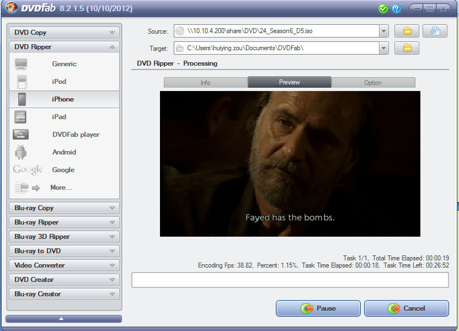Cancel the ripping task
The width and height of the screenshot is (459, 331).
(406, 308)
